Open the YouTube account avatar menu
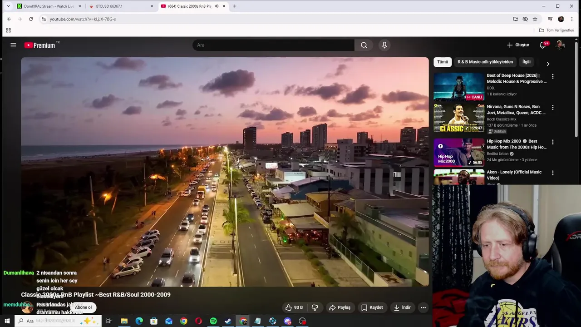 [560, 45]
